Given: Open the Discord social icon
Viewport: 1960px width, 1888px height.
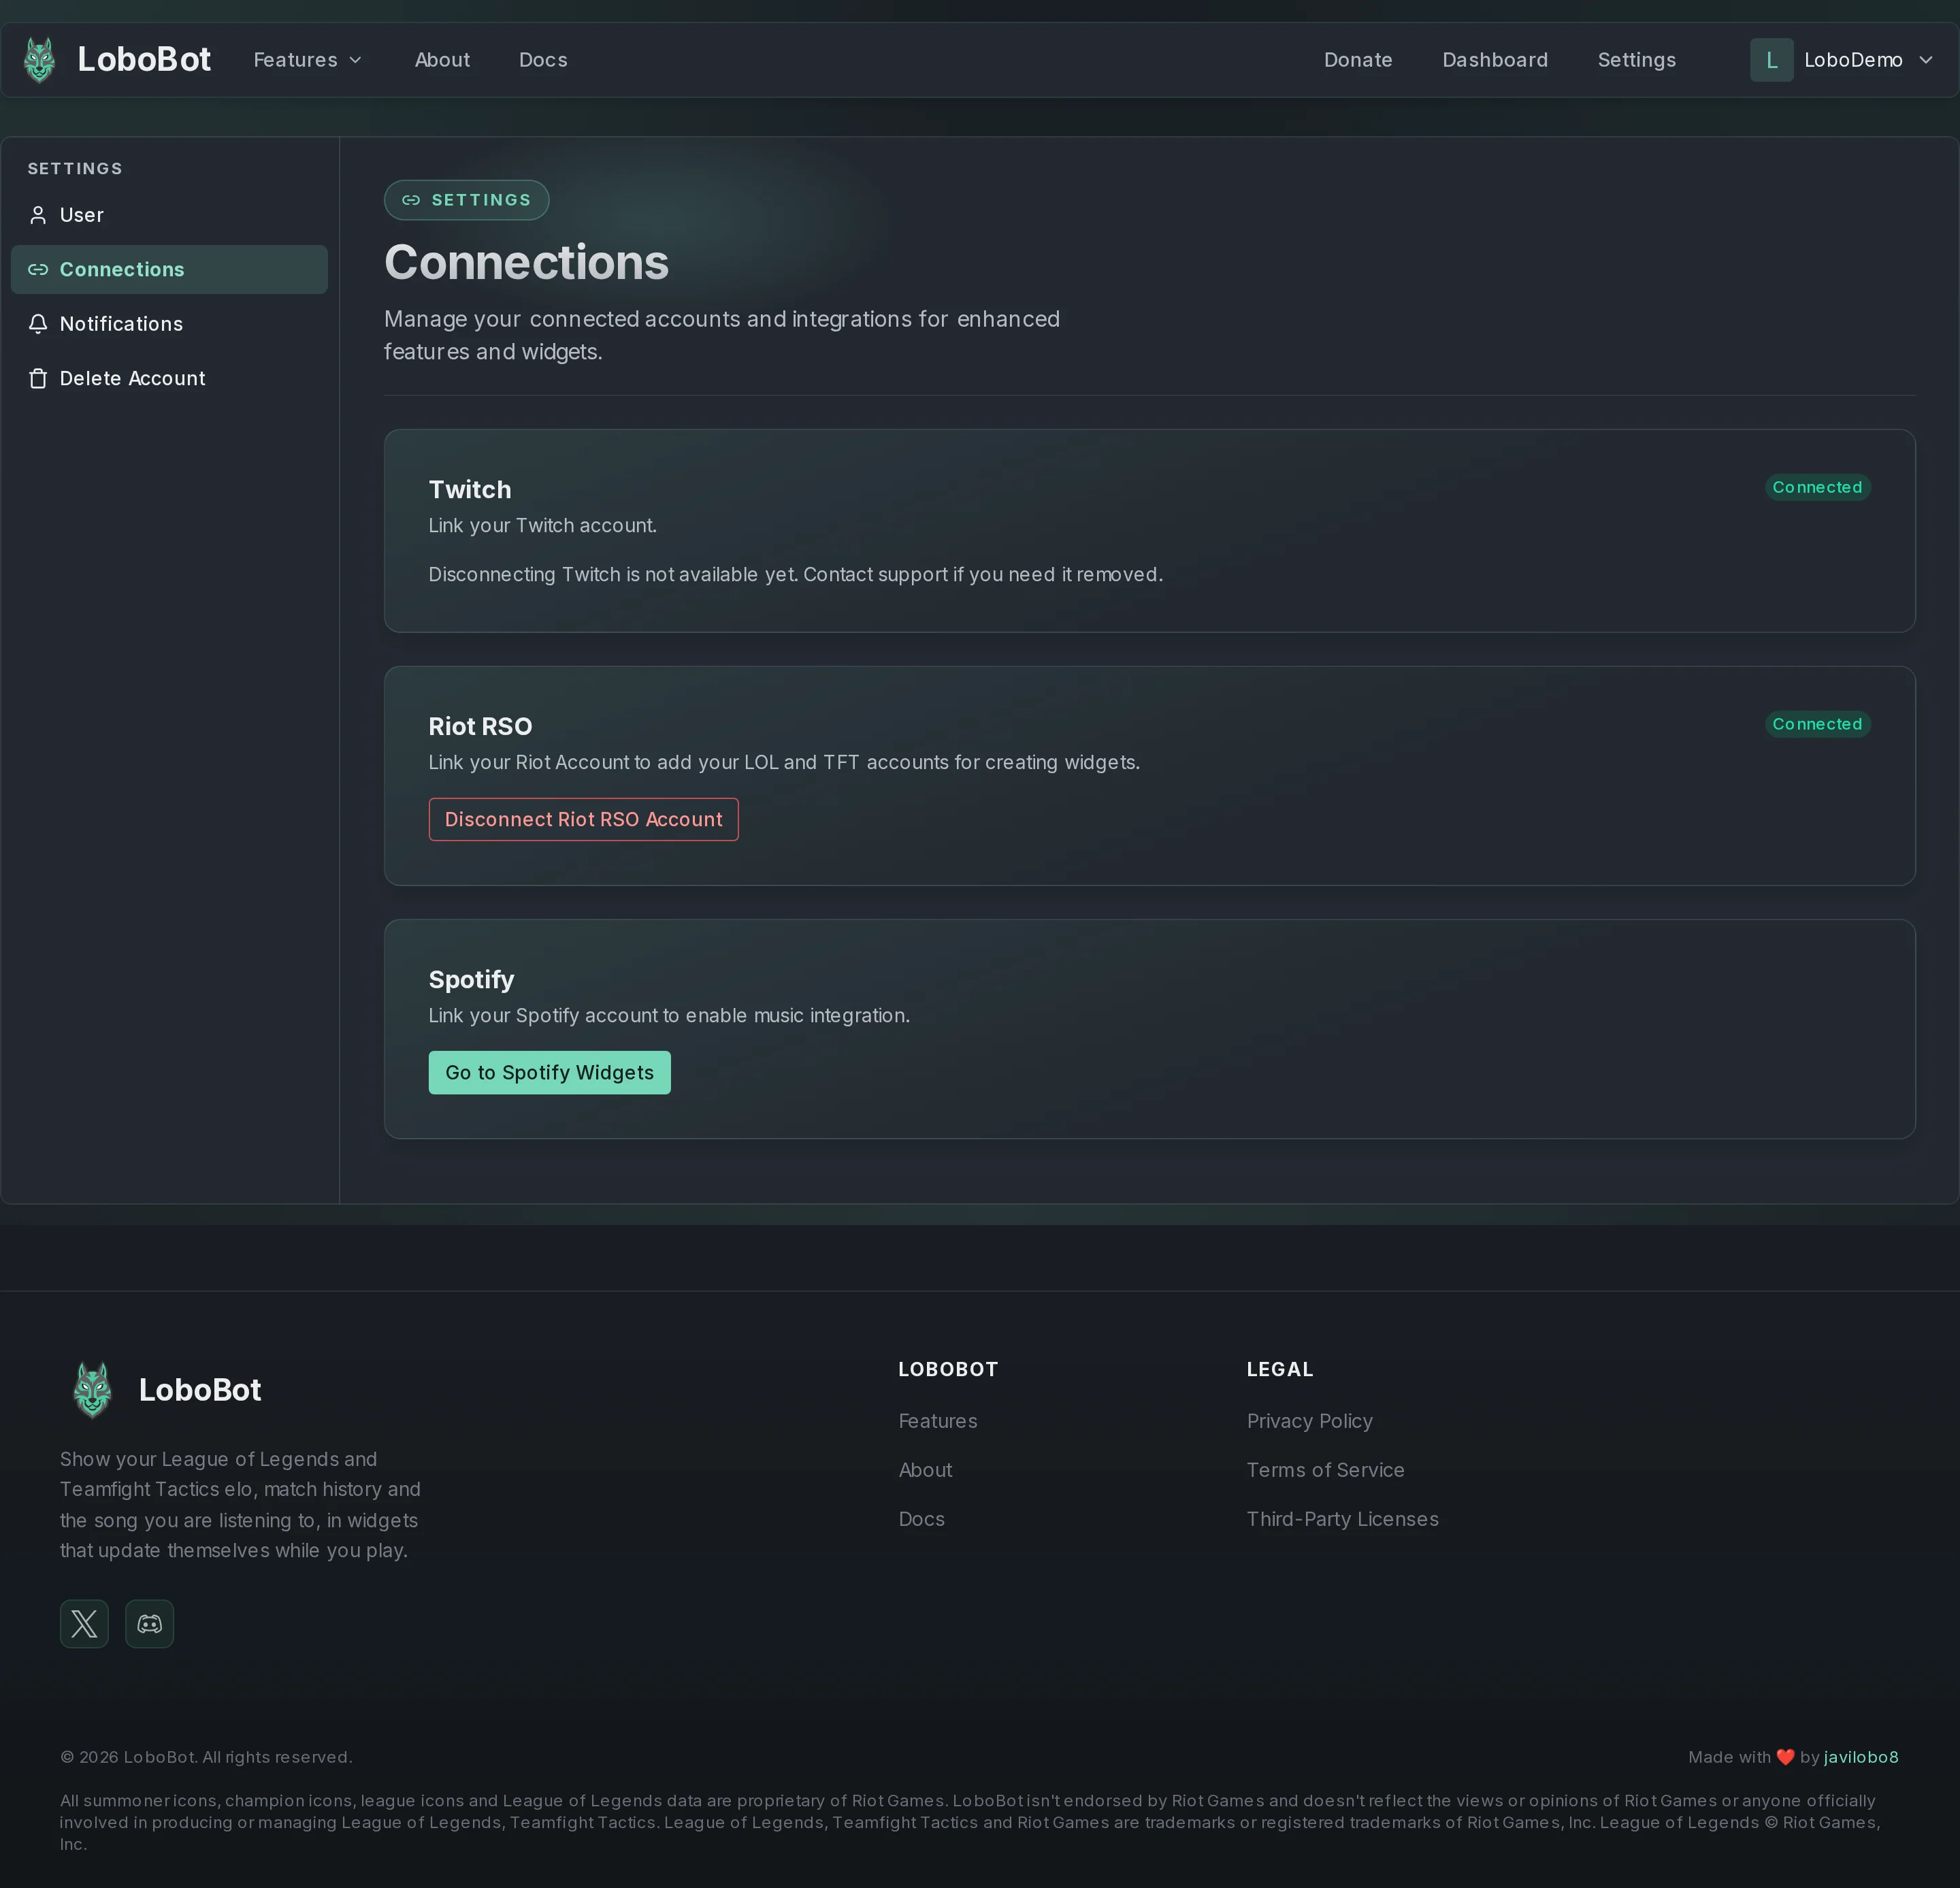Looking at the screenshot, I should click(x=149, y=1623).
